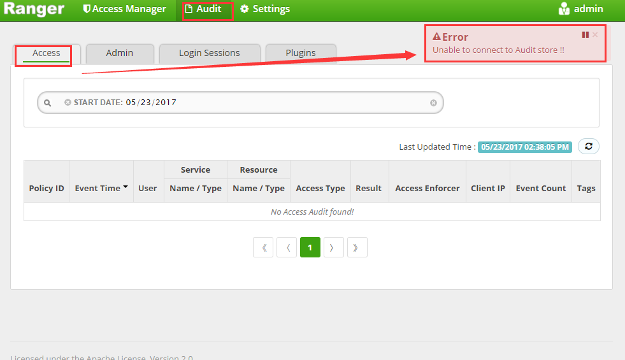Switch to the Plugins tab

pos(301,53)
